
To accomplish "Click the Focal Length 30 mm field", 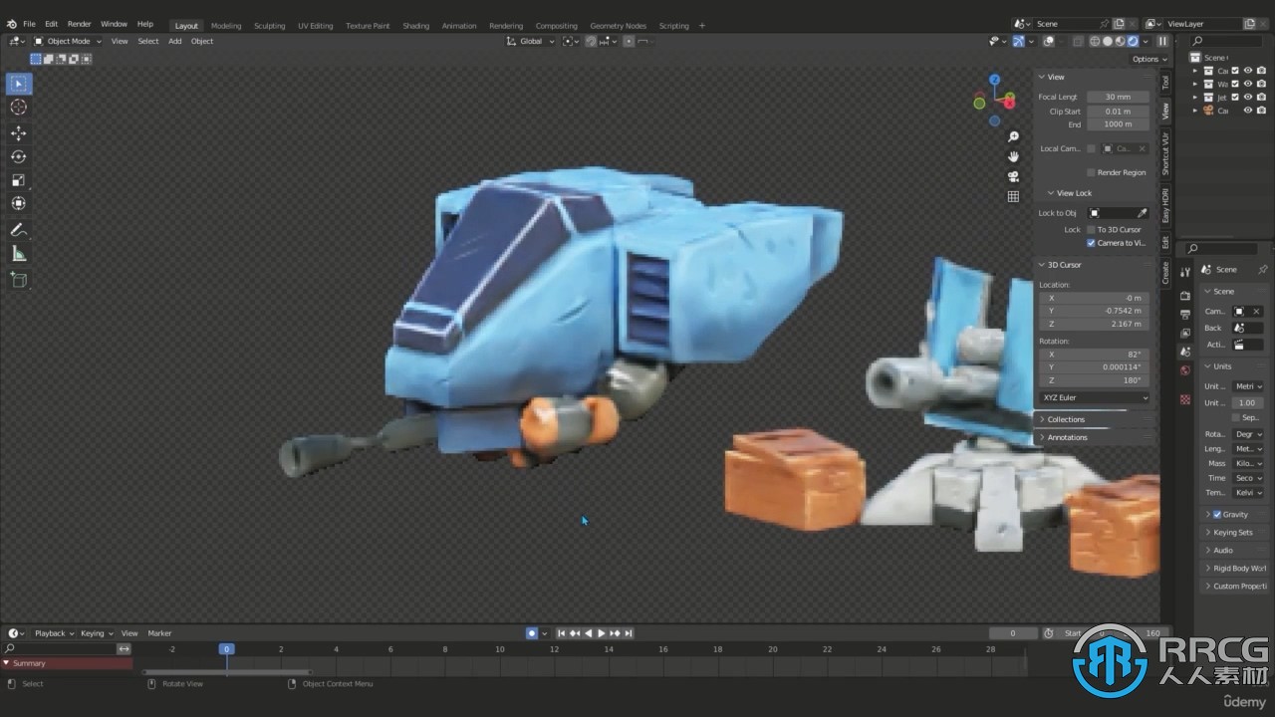I will pyautogui.click(x=1118, y=98).
